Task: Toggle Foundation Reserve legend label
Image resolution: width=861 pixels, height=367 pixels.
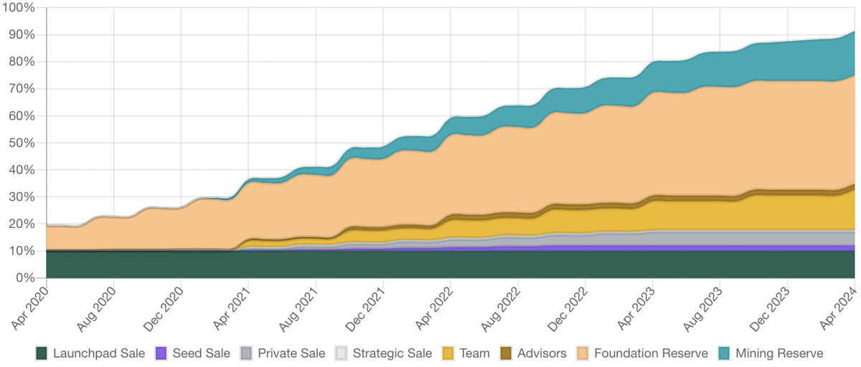Action: (651, 353)
